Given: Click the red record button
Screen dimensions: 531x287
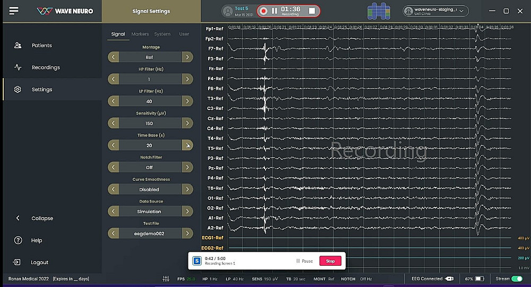Looking at the screenshot, I should click(x=263, y=11).
